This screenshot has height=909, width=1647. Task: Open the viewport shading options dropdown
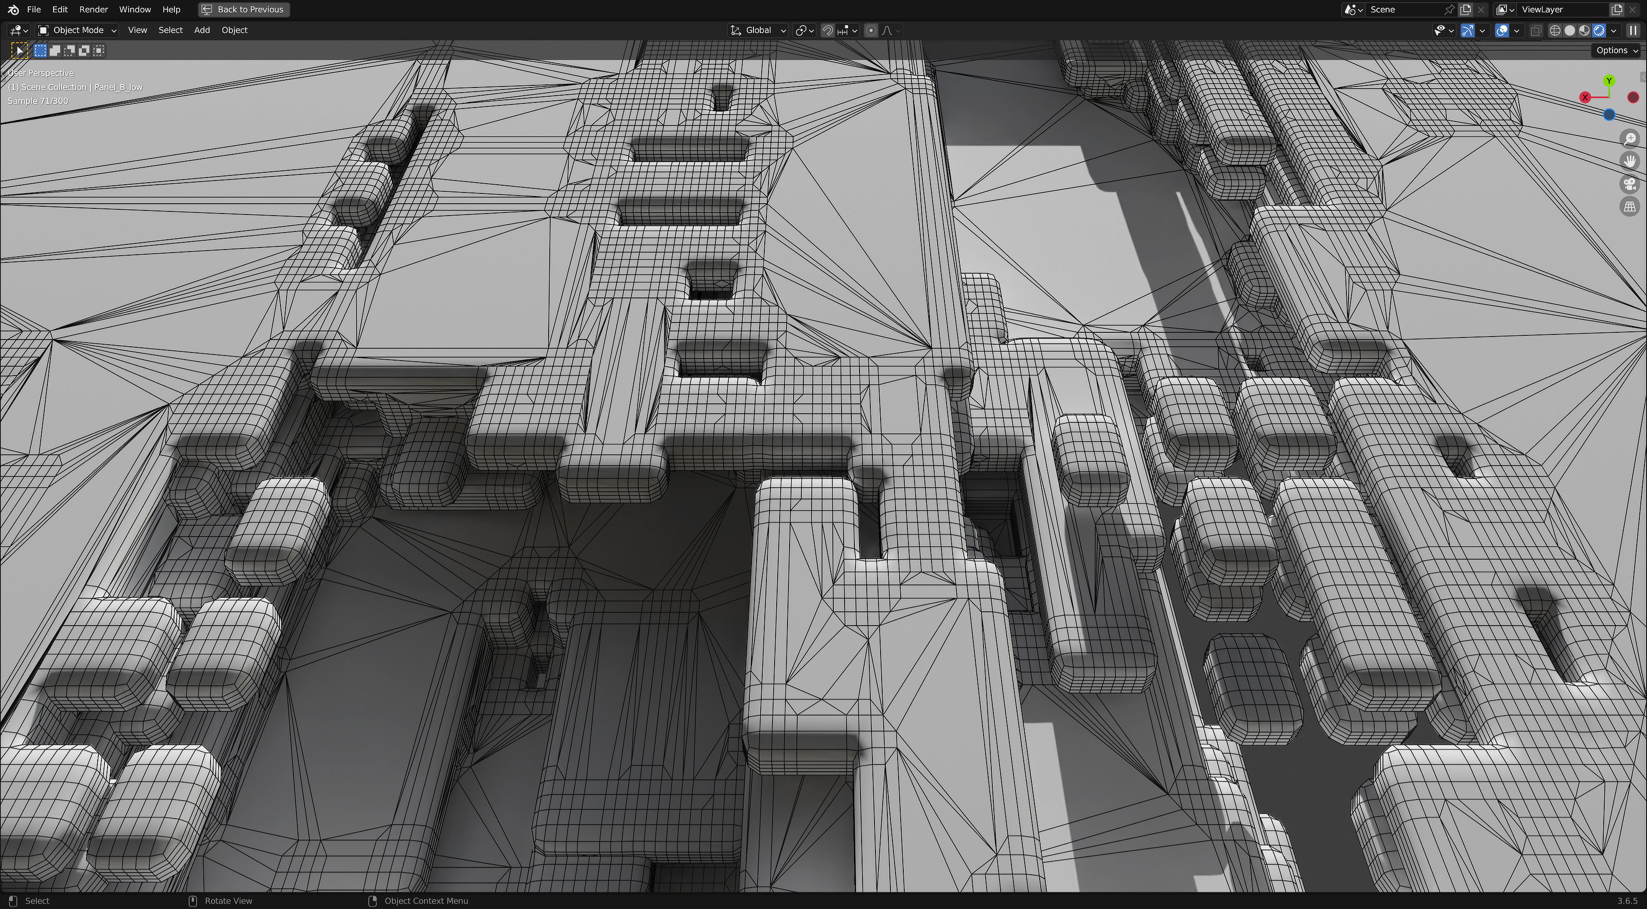coord(1614,30)
